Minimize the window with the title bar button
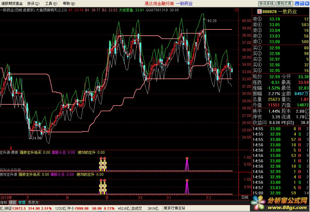The width and height of the screenshot is (310, 212). [x=297, y=3]
